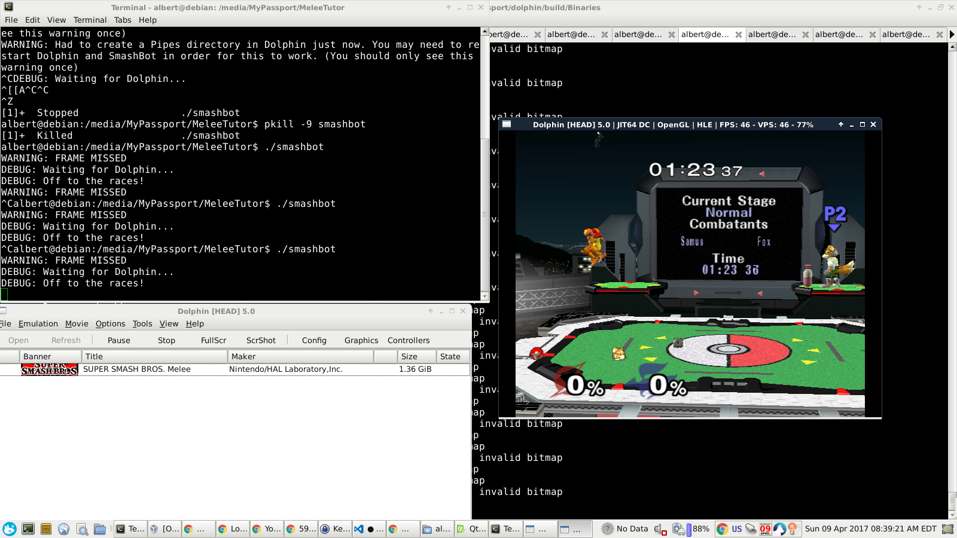Switch to Qt 'Qt...' taskbar window
Viewport: 957px width, 538px height.
pyautogui.click(x=471, y=529)
